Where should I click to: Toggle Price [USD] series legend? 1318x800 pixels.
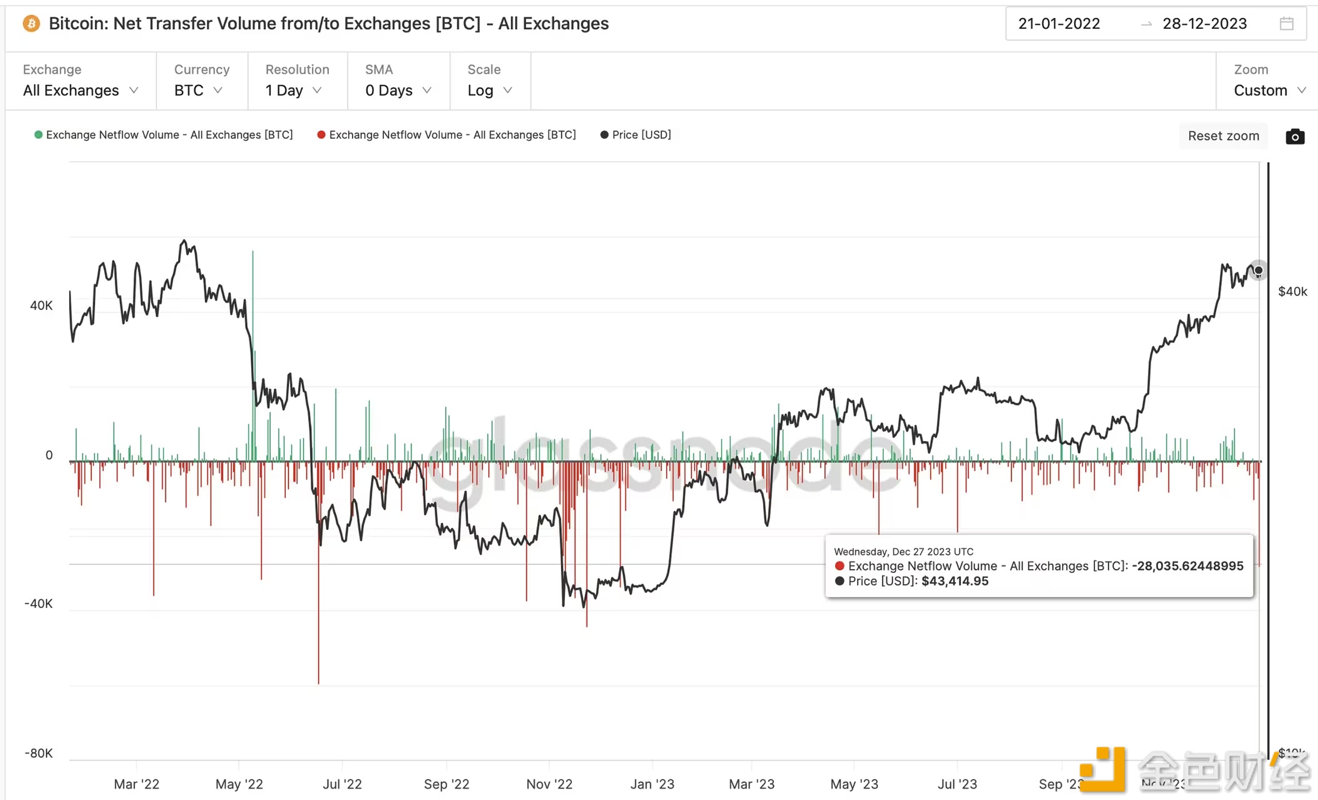pos(636,135)
